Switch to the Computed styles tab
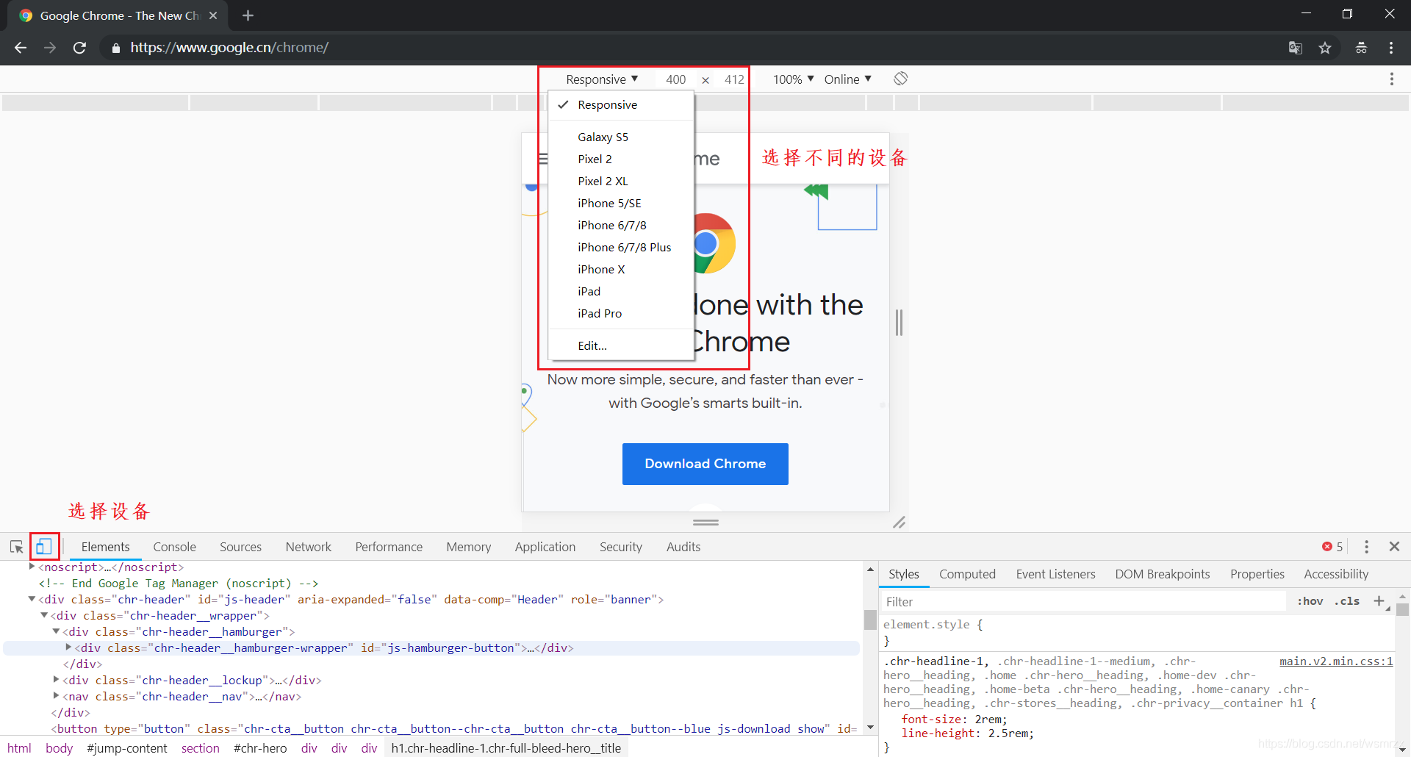 [967, 574]
